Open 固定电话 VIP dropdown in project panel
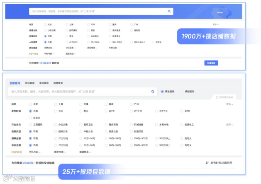 click(60, 152)
